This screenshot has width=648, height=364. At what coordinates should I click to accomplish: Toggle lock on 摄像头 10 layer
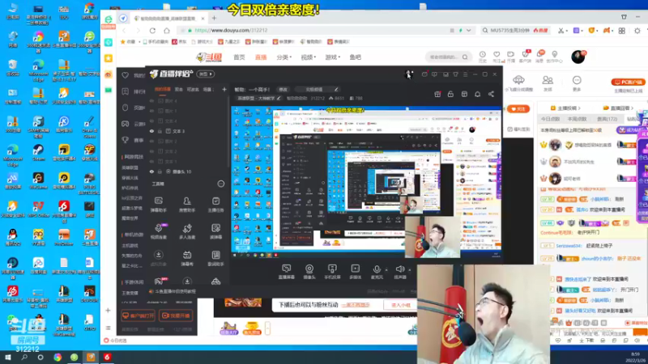pyautogui.click(x=160, y=171)
